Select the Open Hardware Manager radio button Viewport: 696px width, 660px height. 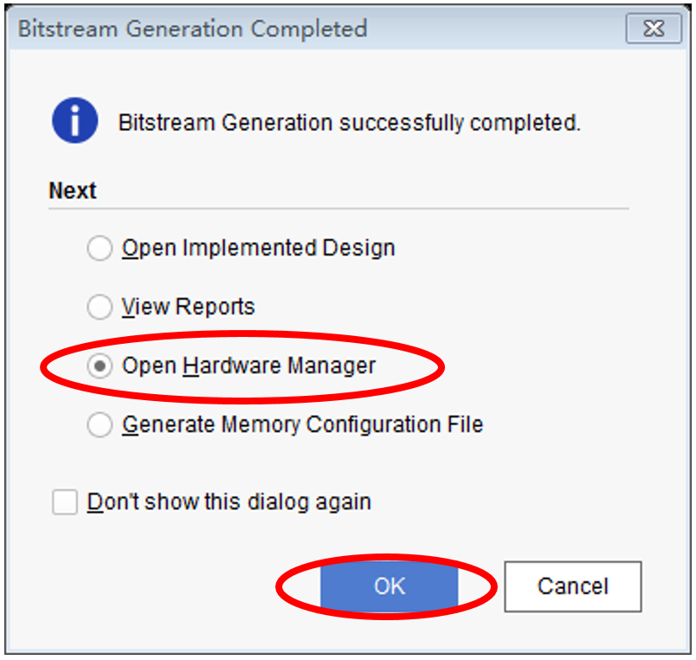click(100, 366)
